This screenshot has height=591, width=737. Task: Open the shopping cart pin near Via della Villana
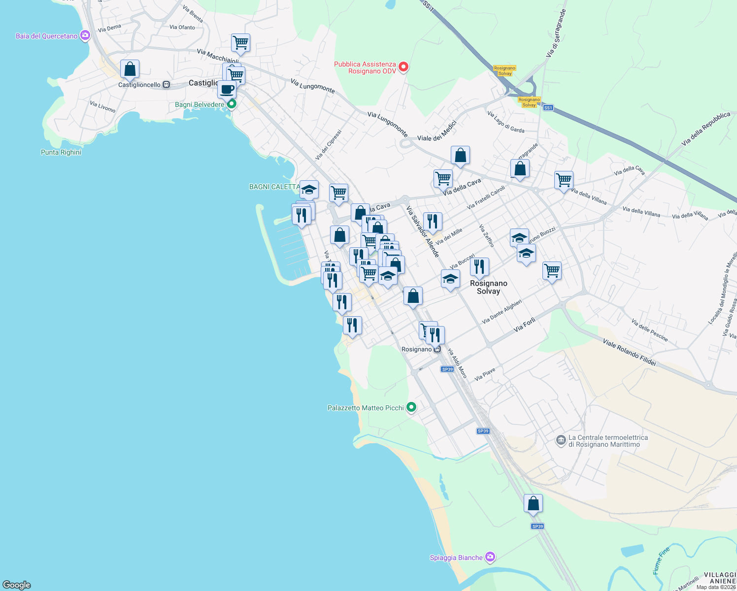coord(564,181)
